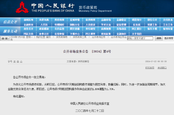This screenshot has width=174, height=115.
Task: Click the 搜索 search button
Action: (x=159, y=38)
